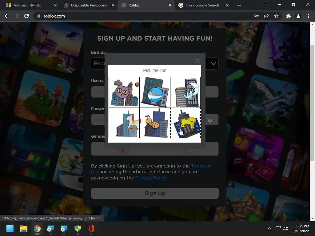Image resolution: width=315 pixels, height=236 pixels.
Task: Switch to the Add security info tab
Action: click(x=27, y=5)
